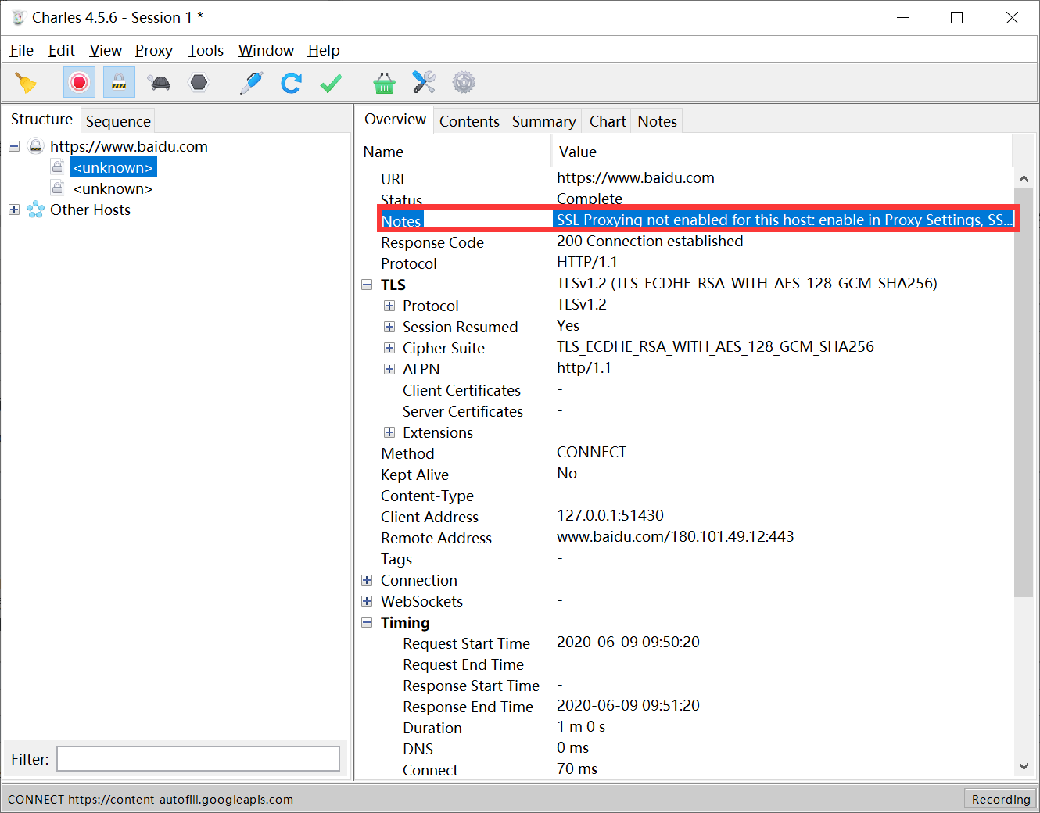
Task: Select the Duration row
Action: point(685,728)
